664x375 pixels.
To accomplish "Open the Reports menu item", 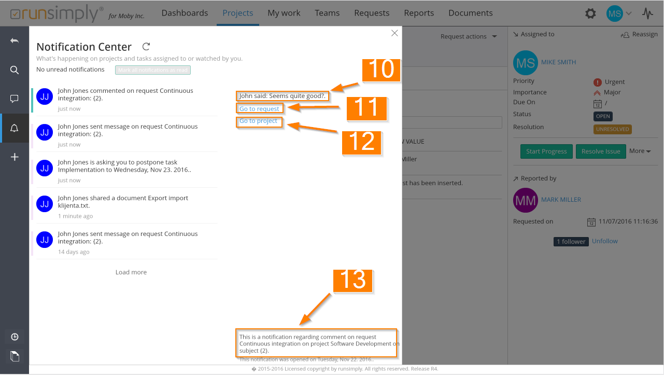I will pyautogui.click(x=419, y=13).
